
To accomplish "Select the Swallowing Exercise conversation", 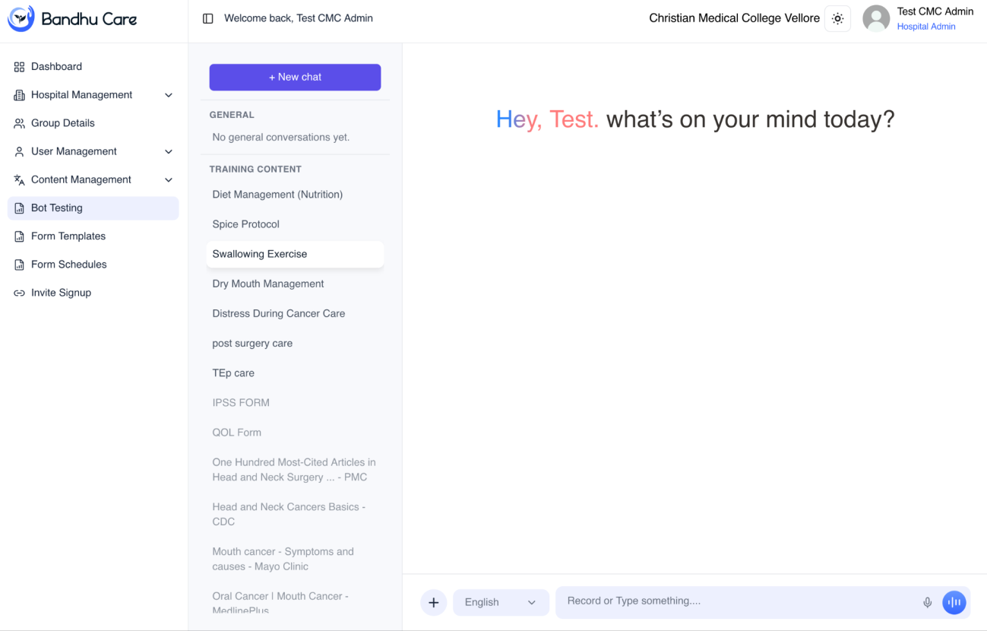I will click(295, 254).
